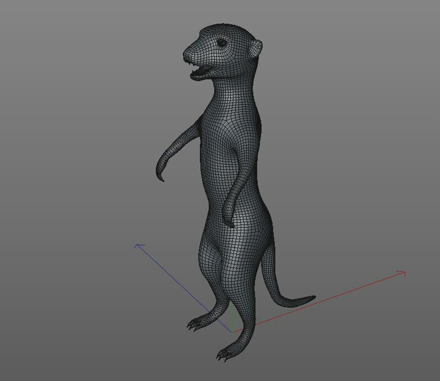
Task: Click the meerkat's rounded ear
Action: click(256, 49)
